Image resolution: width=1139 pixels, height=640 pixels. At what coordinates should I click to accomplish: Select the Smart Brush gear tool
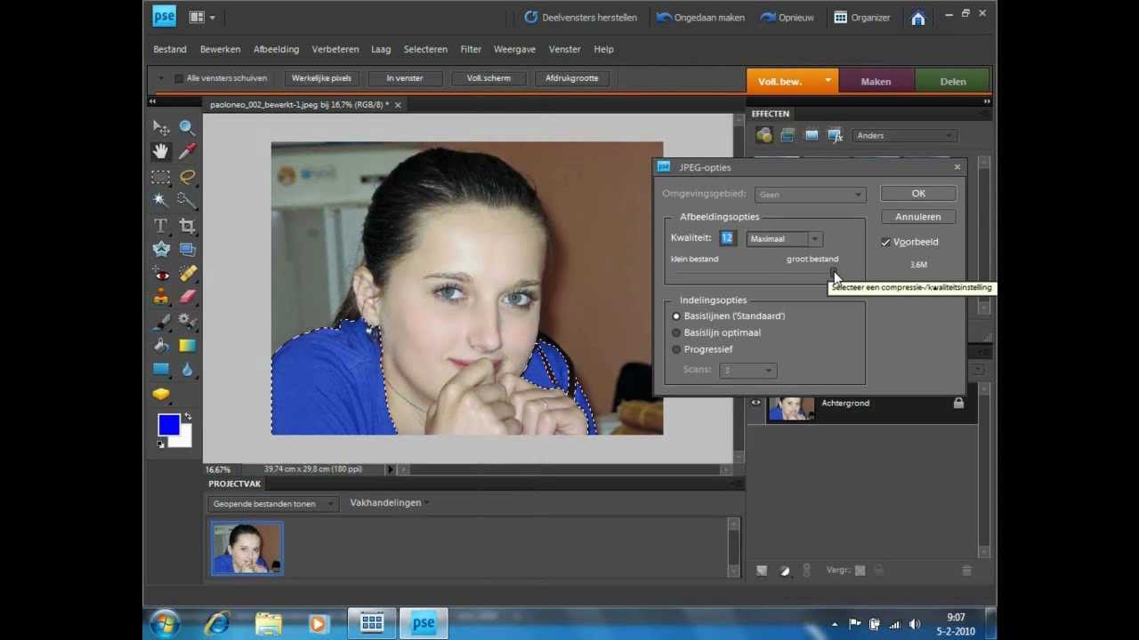(x=187, y=321)
